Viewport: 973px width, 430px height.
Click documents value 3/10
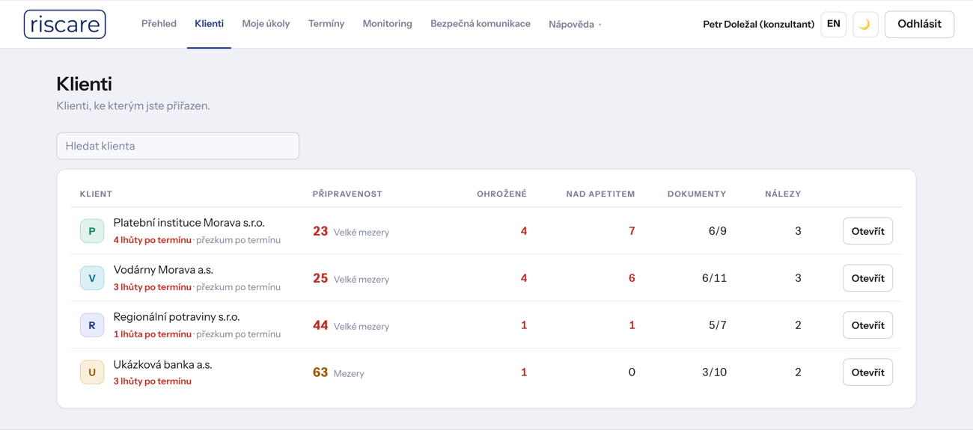click(714, 372)
